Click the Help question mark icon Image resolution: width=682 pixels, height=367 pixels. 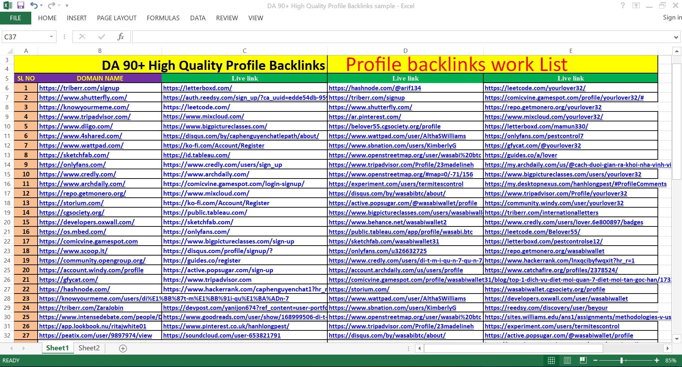622,6
